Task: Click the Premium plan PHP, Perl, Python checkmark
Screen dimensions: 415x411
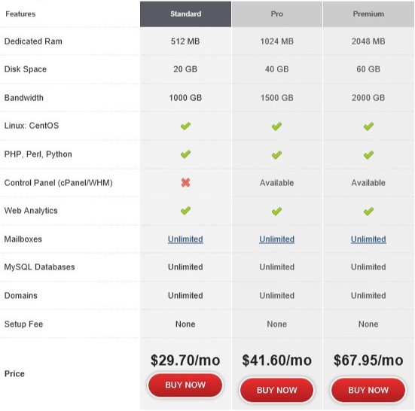Action: click(x=368, y=155)
